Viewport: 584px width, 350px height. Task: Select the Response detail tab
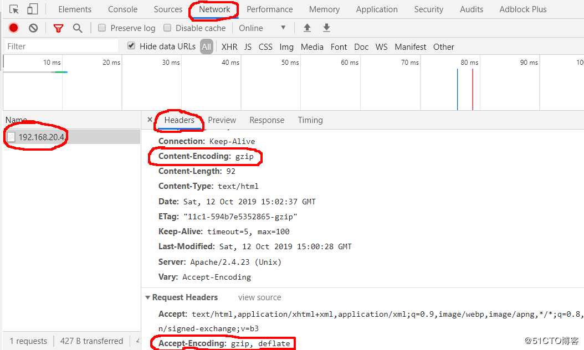coord(267,120)
